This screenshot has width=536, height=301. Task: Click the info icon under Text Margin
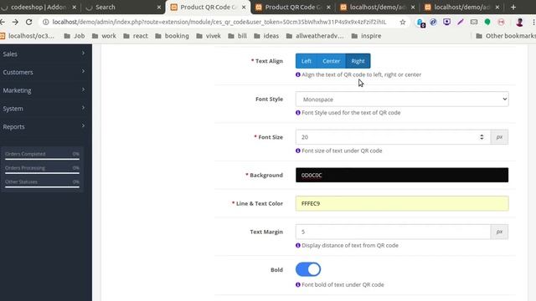tap(298, 245)
